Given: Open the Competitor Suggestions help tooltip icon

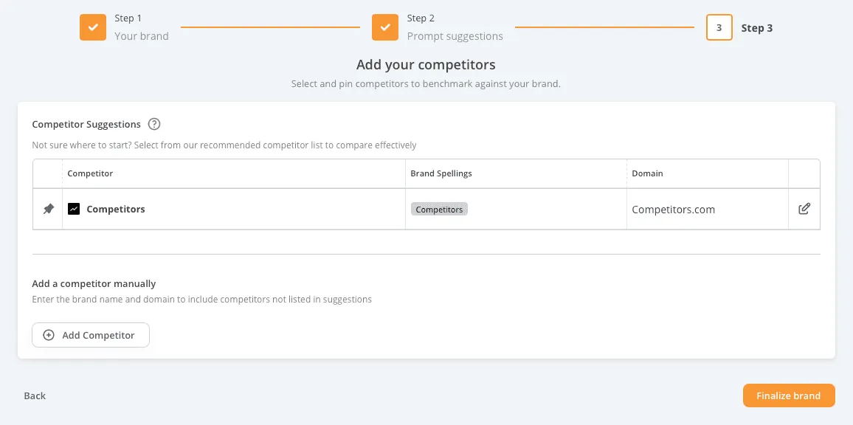Looking at the screenshot, I should tap(154, 124).
